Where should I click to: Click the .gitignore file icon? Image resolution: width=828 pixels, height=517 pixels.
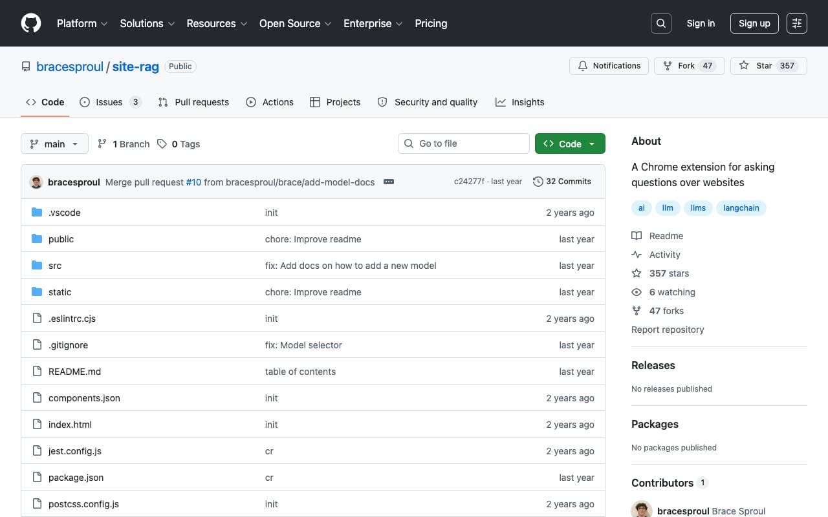click(x=37, y=345)
